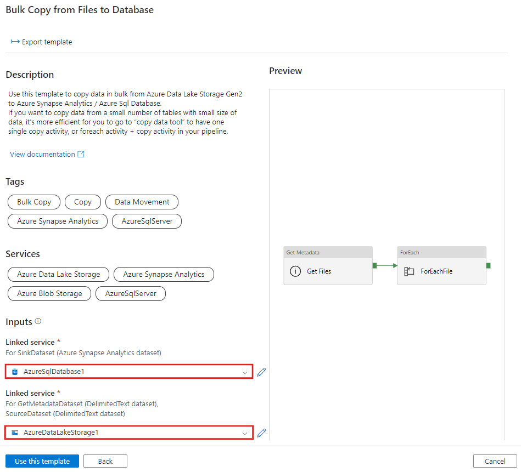Edit the AzureSqlDatabase1 linked service pencil
521x472 pixels.
[x=261, y=372]
